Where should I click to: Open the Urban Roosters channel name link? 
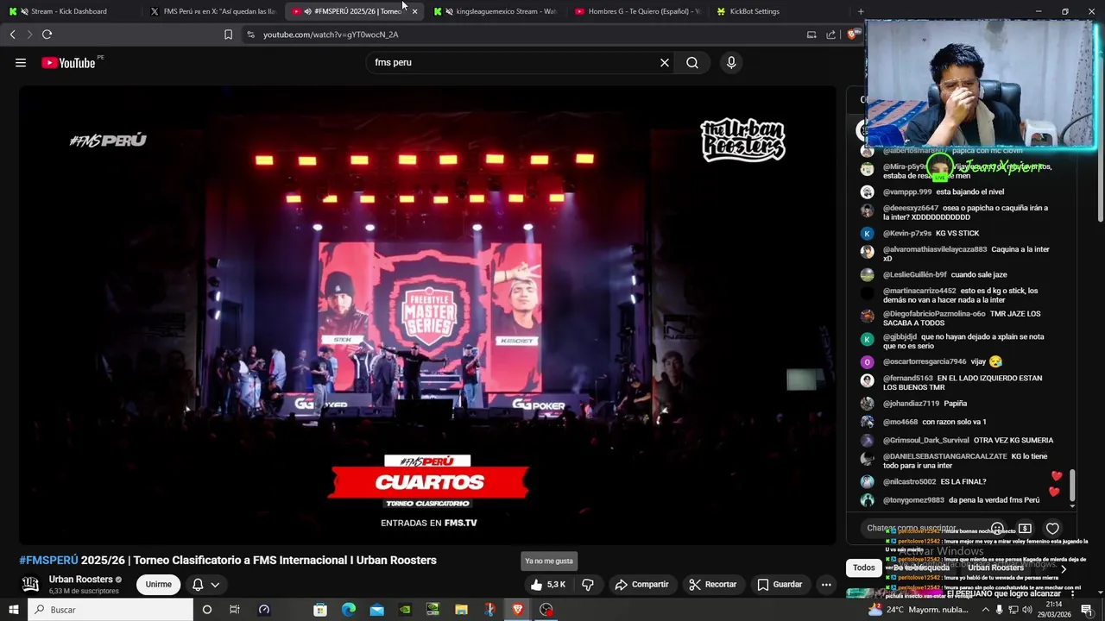tap(81, 580)
